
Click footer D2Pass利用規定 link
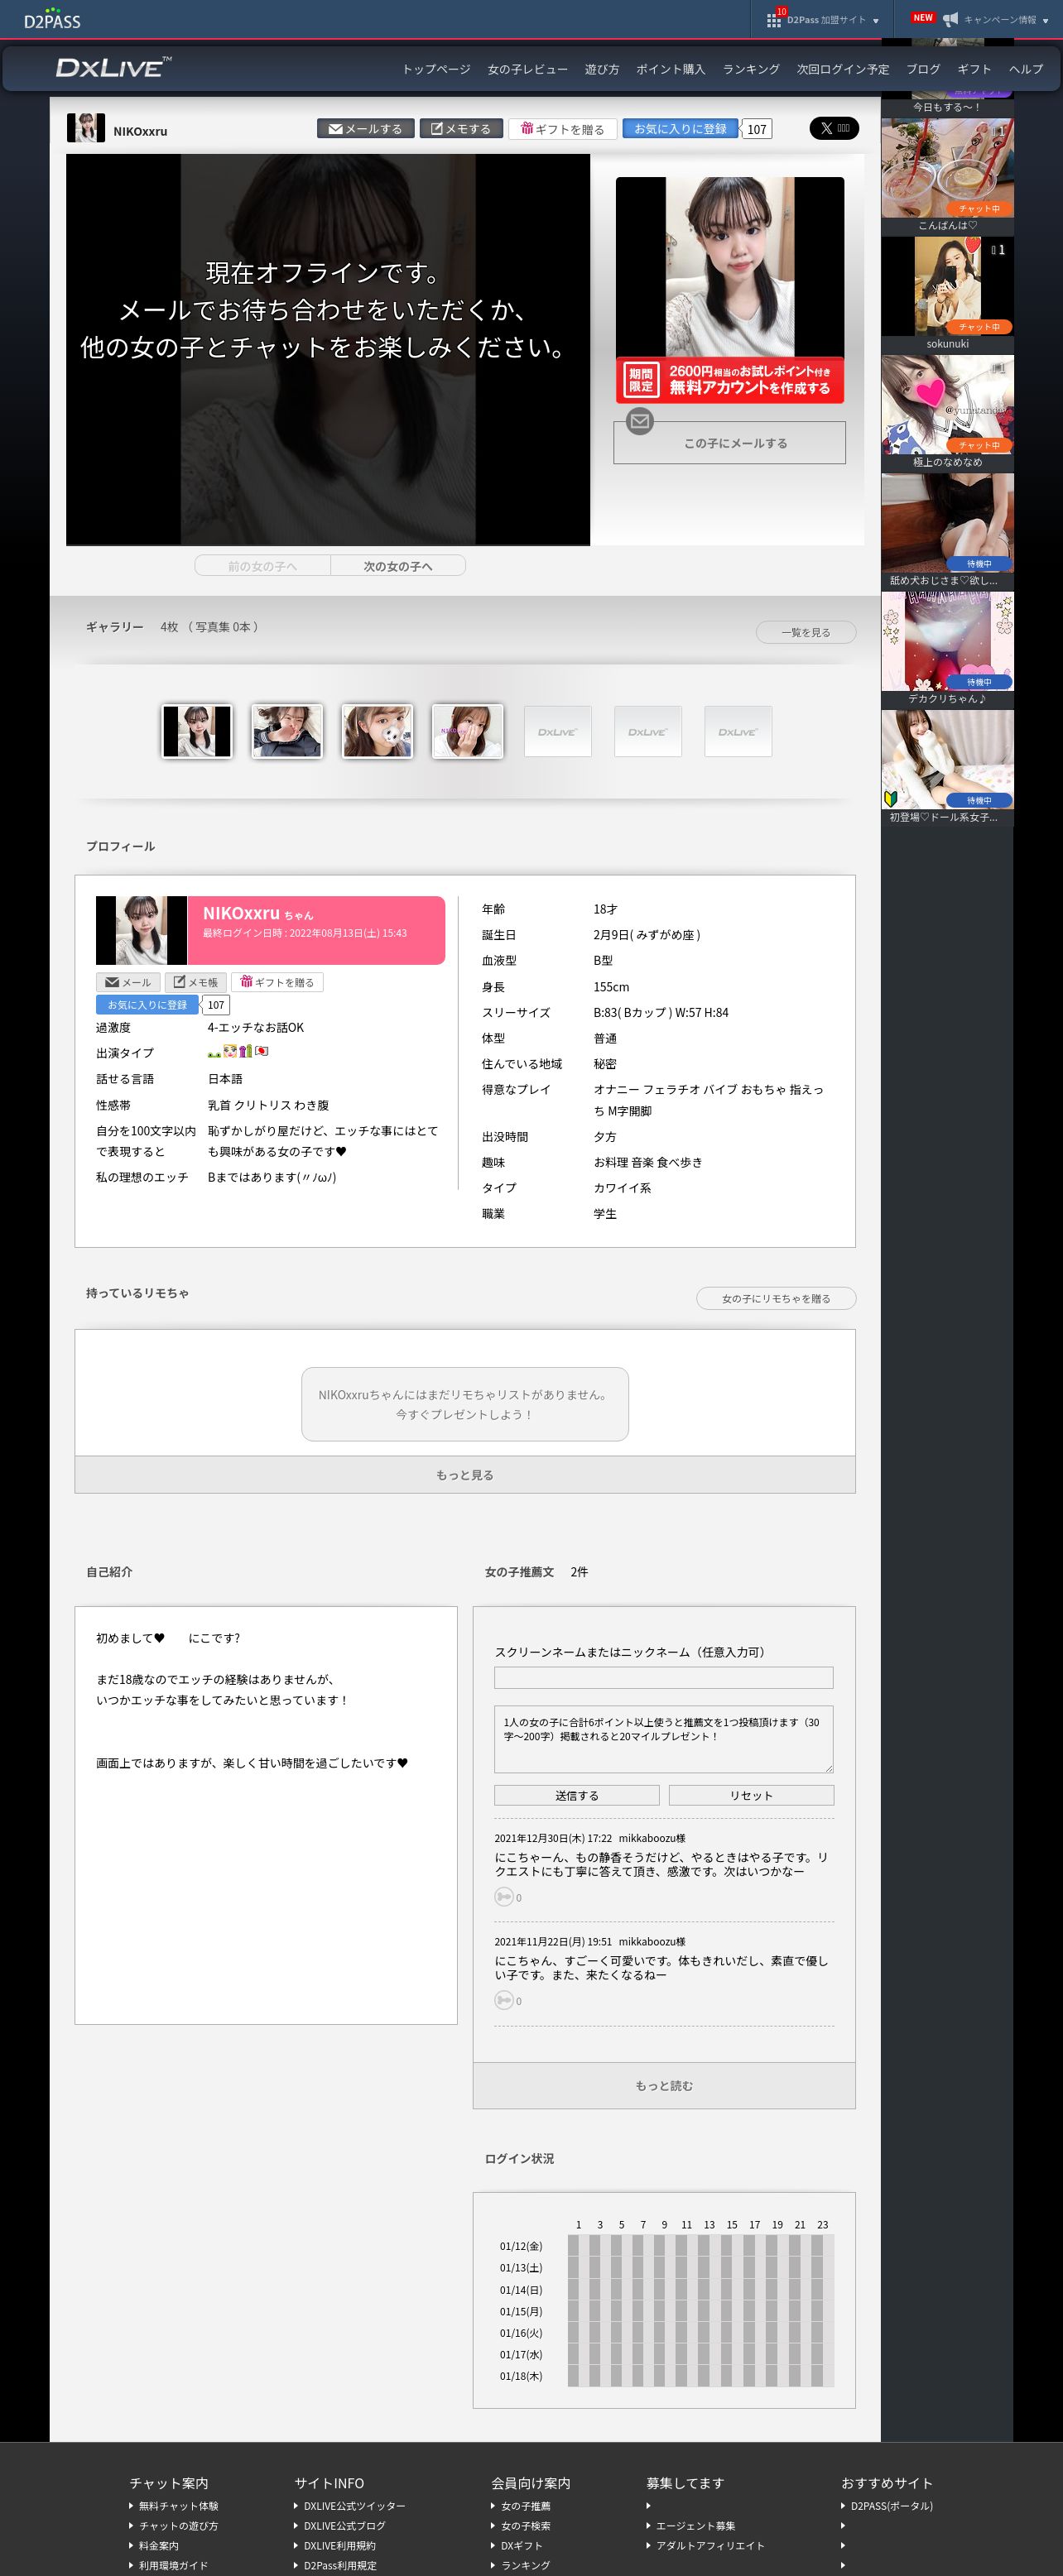340,2566
